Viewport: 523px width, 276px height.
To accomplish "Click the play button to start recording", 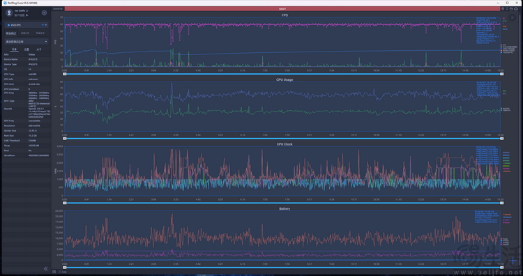I will [513, 17].
